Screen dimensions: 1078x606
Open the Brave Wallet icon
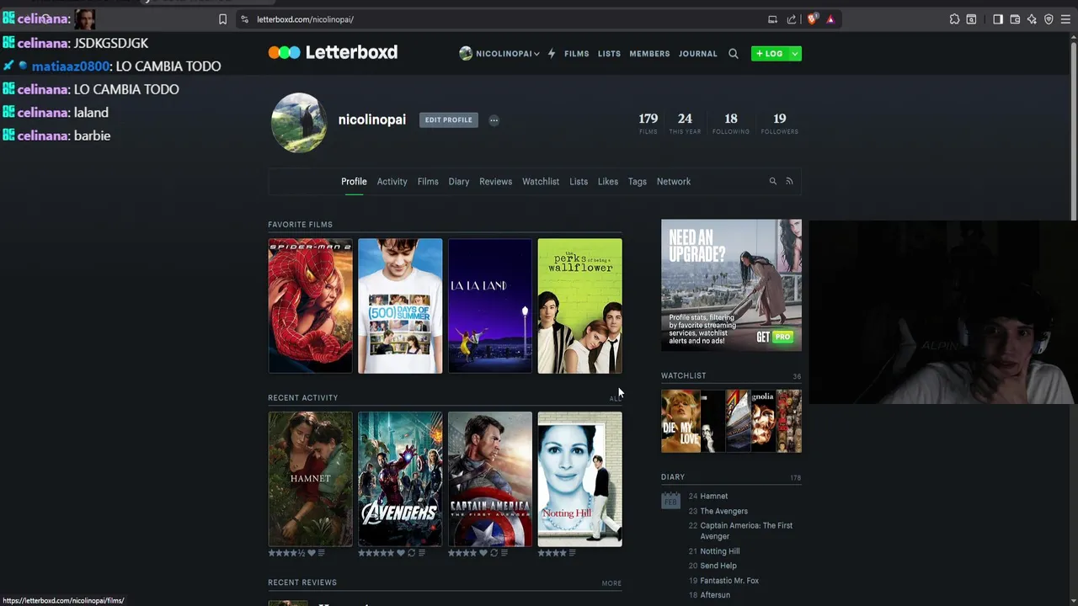click(x=1015, y=19)
